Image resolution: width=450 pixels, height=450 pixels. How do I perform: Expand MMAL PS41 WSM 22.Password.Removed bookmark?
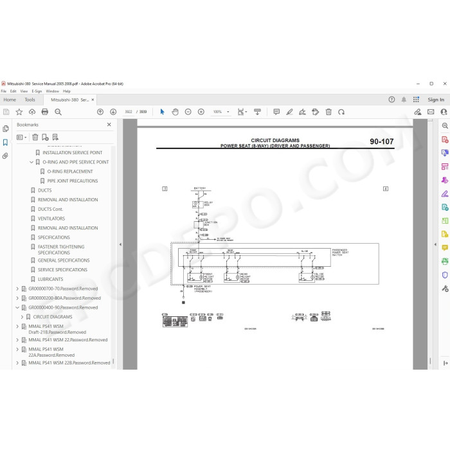click(17, 340)
